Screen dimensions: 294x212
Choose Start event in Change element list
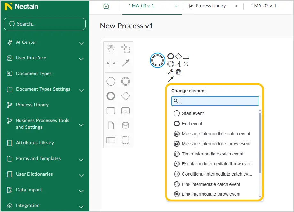point(215,113)
